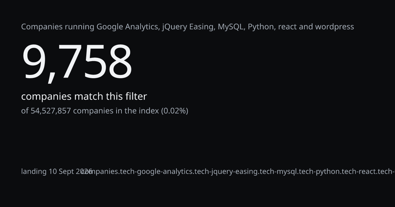Click 'wordpress' at the heading's end
This screenshot has height=207, width=395.
click(334, 27)
